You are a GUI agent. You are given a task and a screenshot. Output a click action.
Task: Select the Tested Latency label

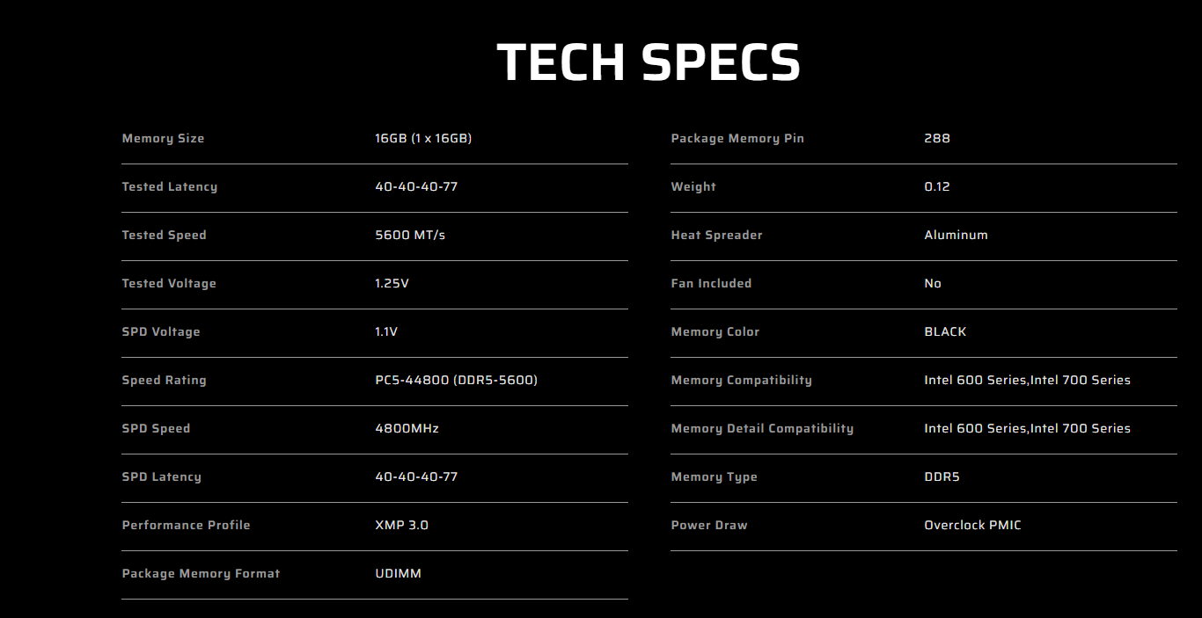(169, 186)
